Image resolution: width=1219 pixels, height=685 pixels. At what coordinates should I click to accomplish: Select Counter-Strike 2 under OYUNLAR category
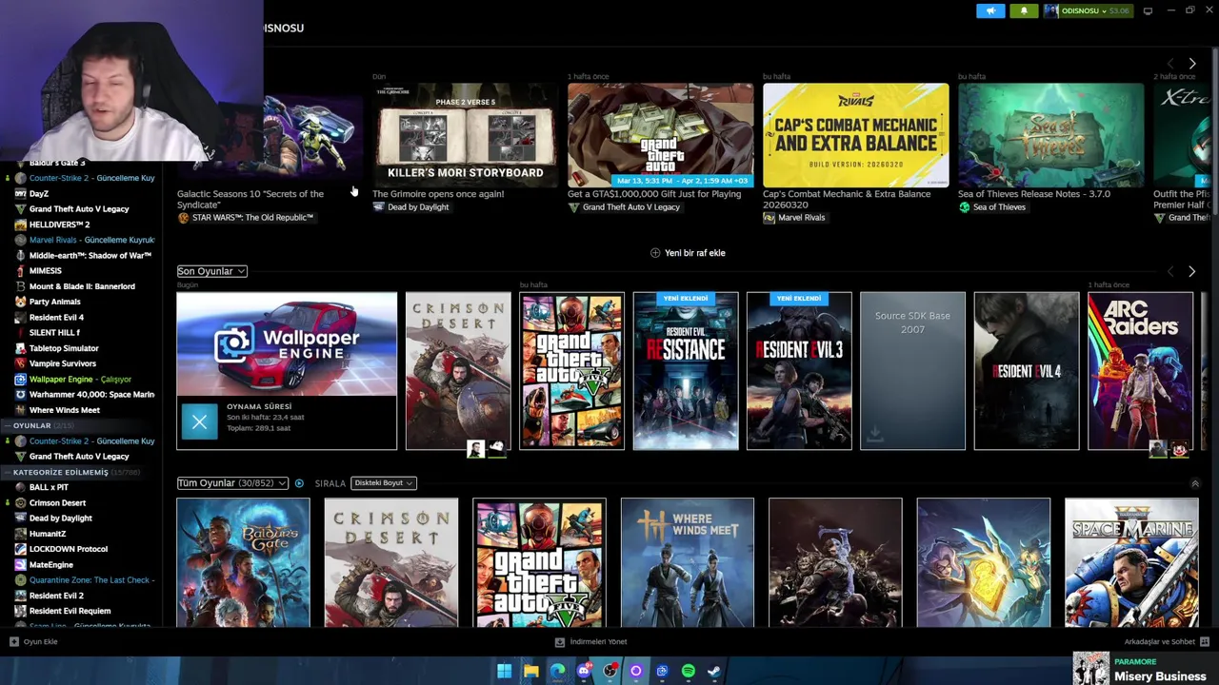click(91, 440)
